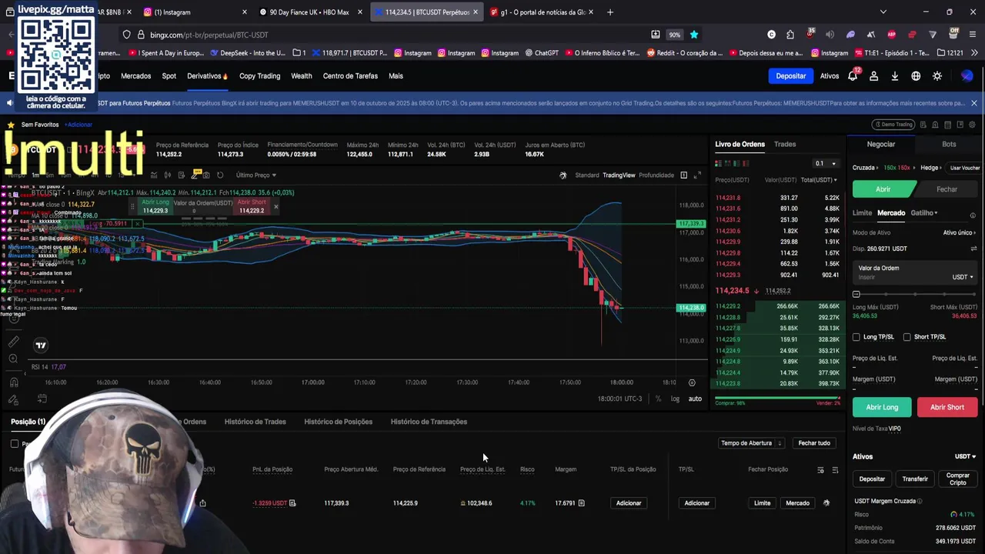985x554 pixels.
Task: Open USDT unit dropdown in Valor da Ordem
Action: tap(963, 277)
